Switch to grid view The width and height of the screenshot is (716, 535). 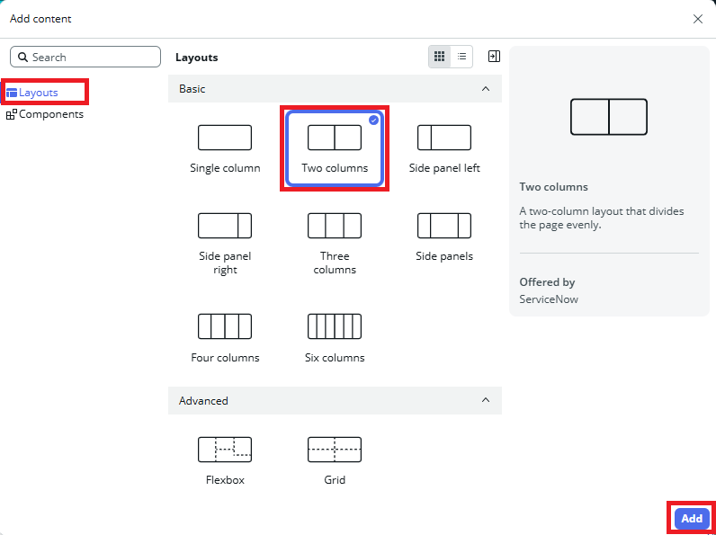click(439, 57)
